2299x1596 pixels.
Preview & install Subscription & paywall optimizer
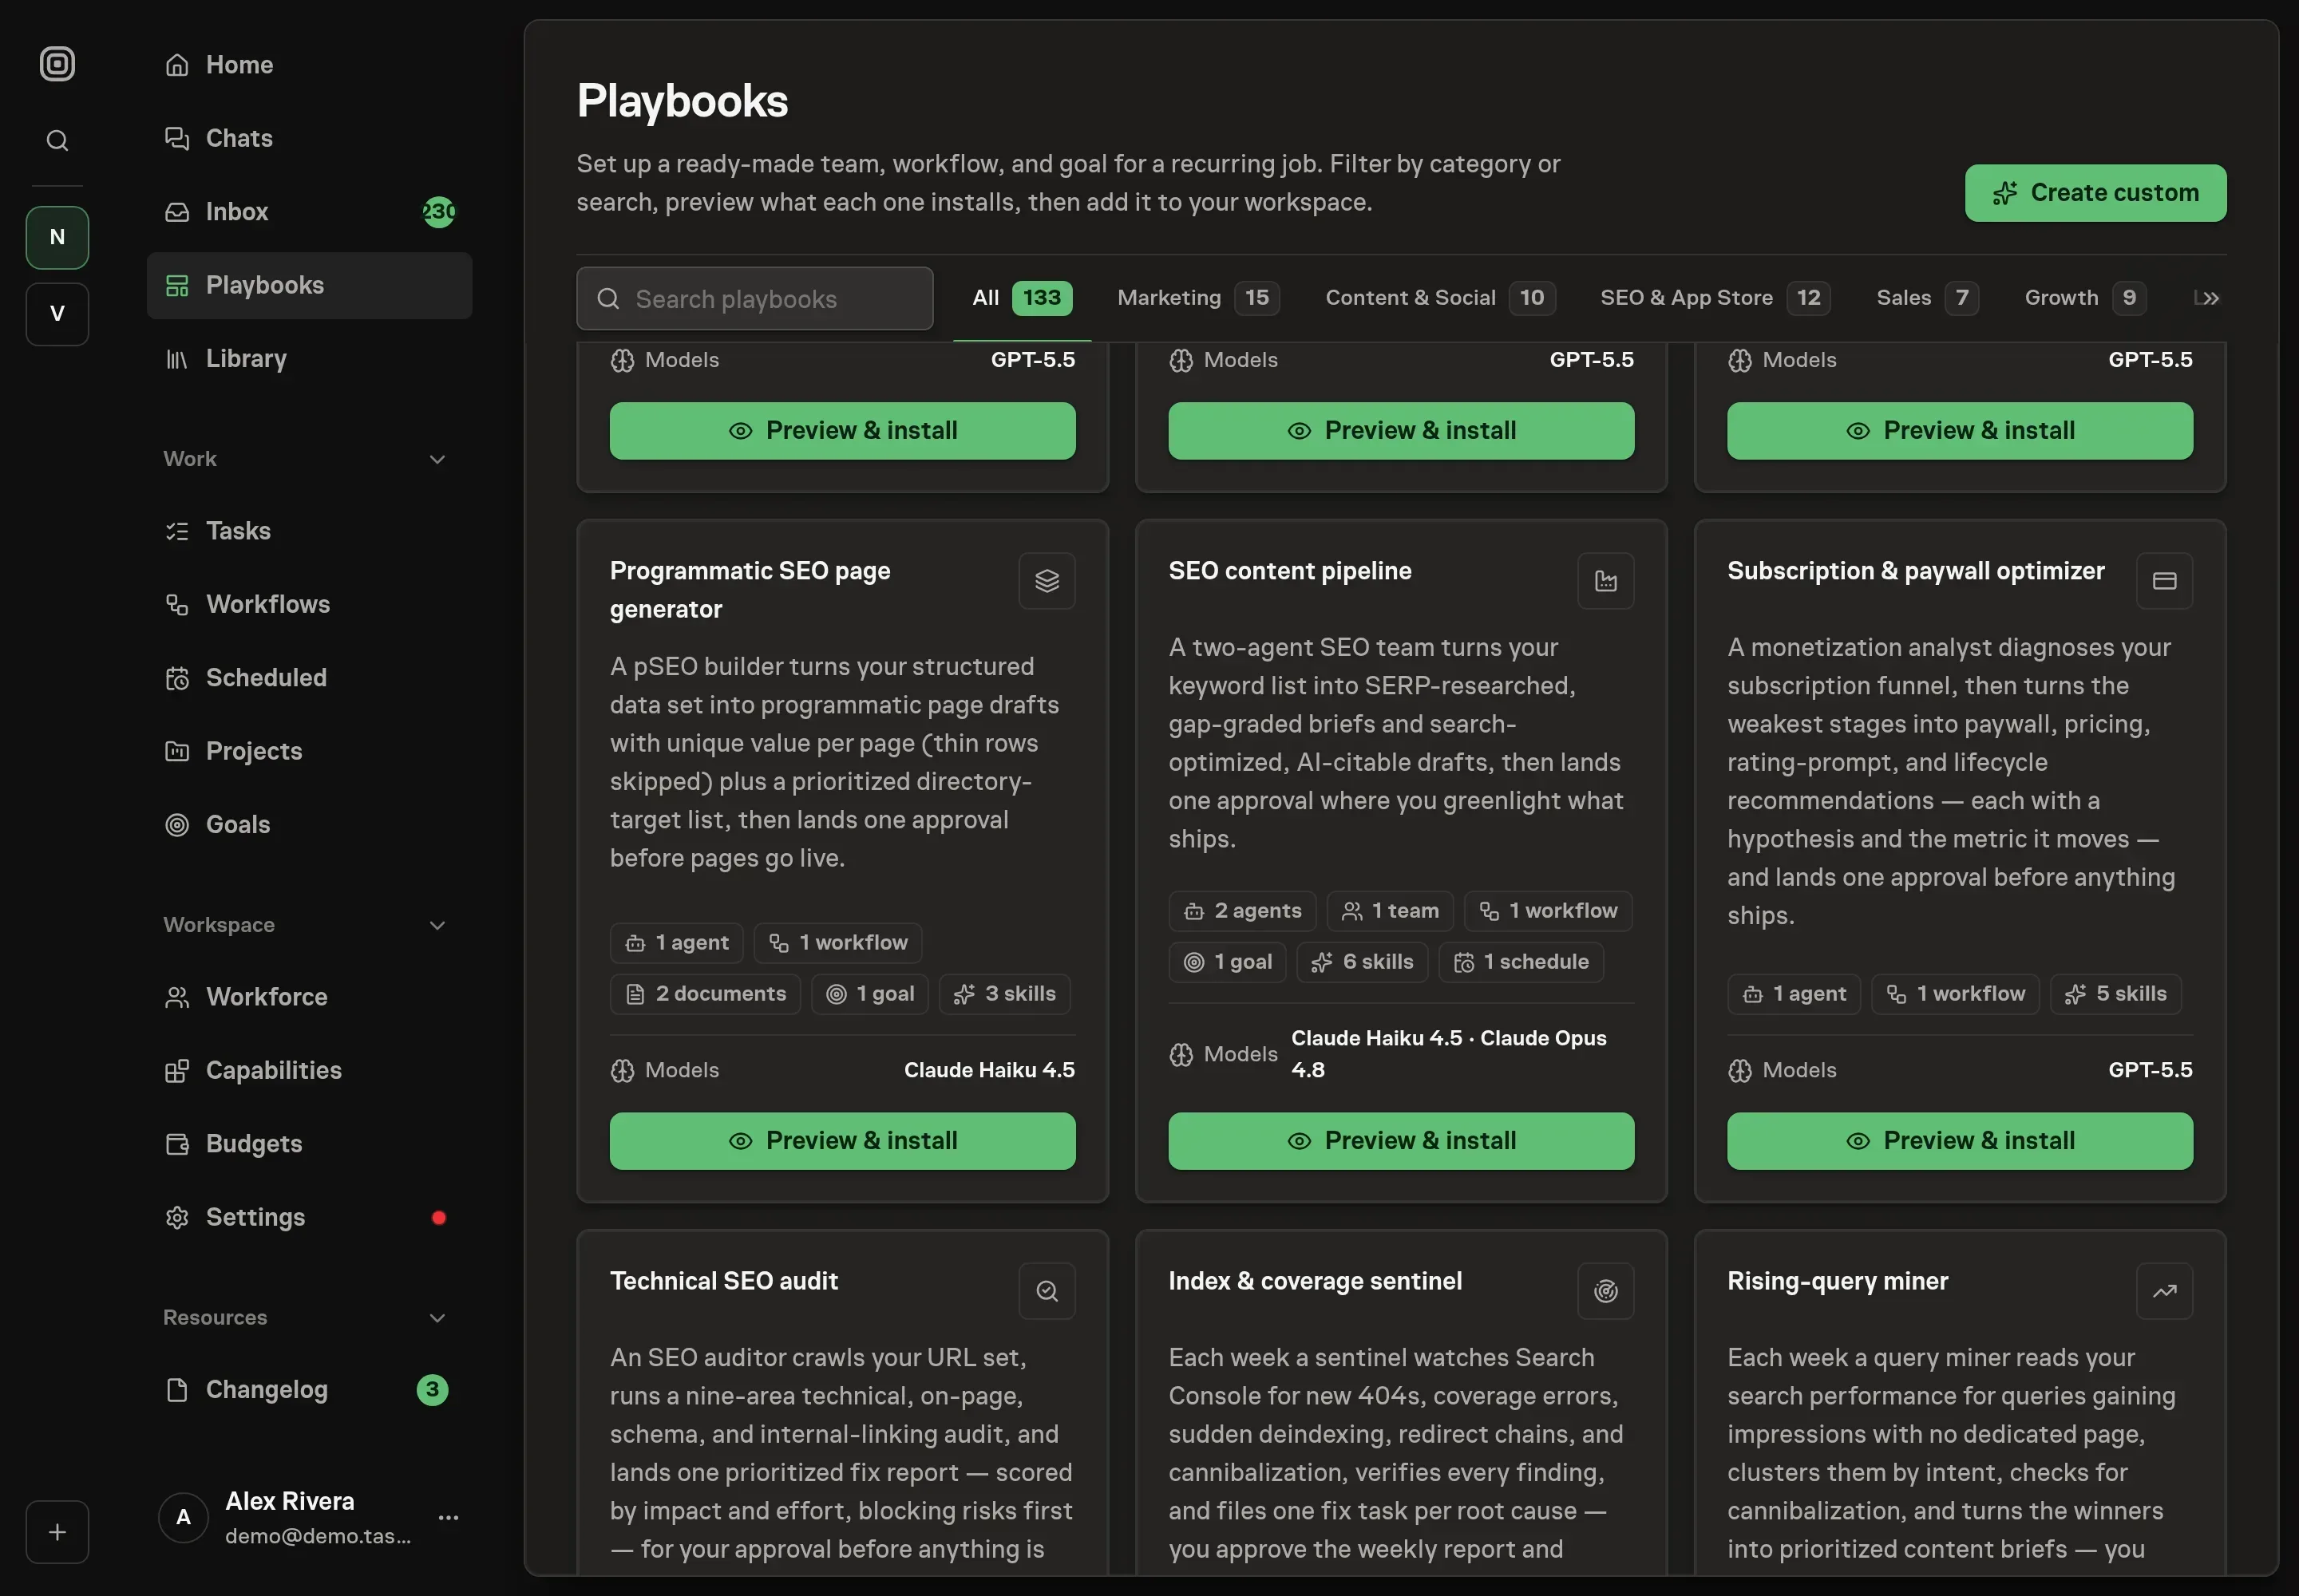(1960, 1141)
